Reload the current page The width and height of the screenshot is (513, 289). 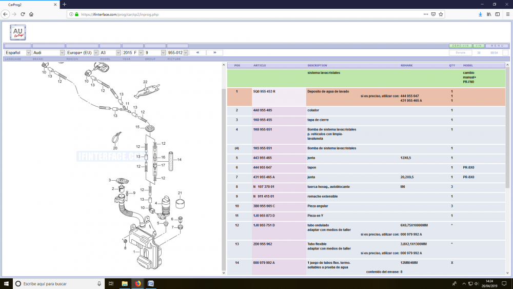tap(23, 14)
